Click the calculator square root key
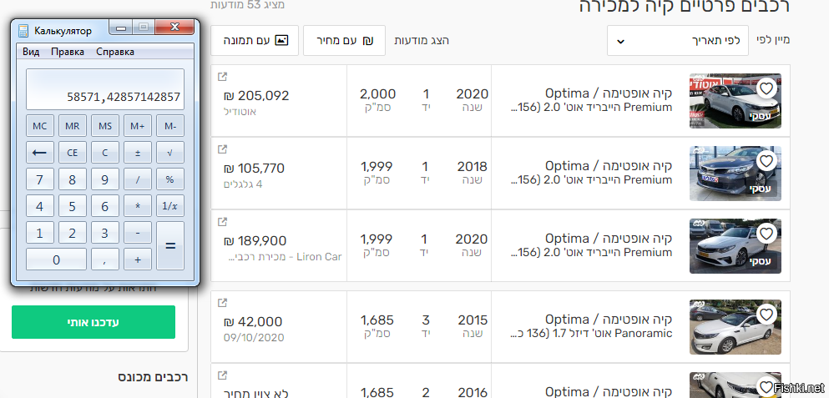Screen dimensions: 829x398 pyautogui.click(x=170, y=153)
